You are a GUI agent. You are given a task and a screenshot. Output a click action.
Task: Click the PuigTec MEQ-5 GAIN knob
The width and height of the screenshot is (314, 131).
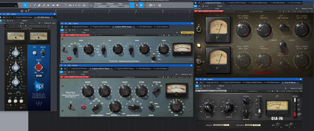pos(164,49)
